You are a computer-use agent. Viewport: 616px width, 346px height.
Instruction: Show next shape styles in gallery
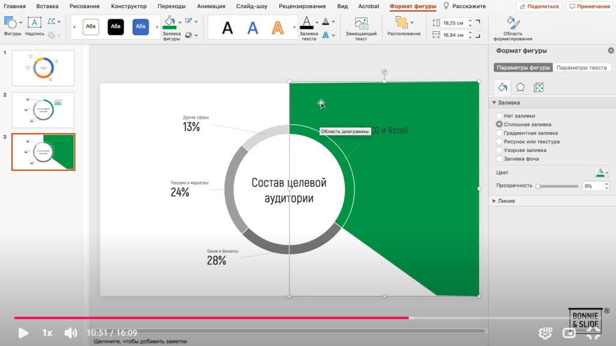click(157, 27)
